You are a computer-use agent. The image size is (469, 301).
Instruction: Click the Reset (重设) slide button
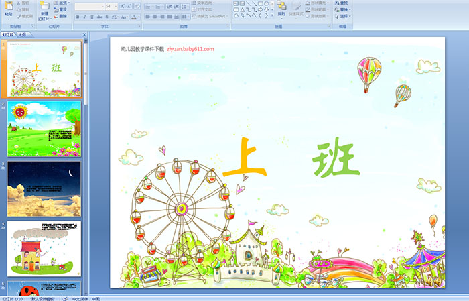tap(62, 9)
